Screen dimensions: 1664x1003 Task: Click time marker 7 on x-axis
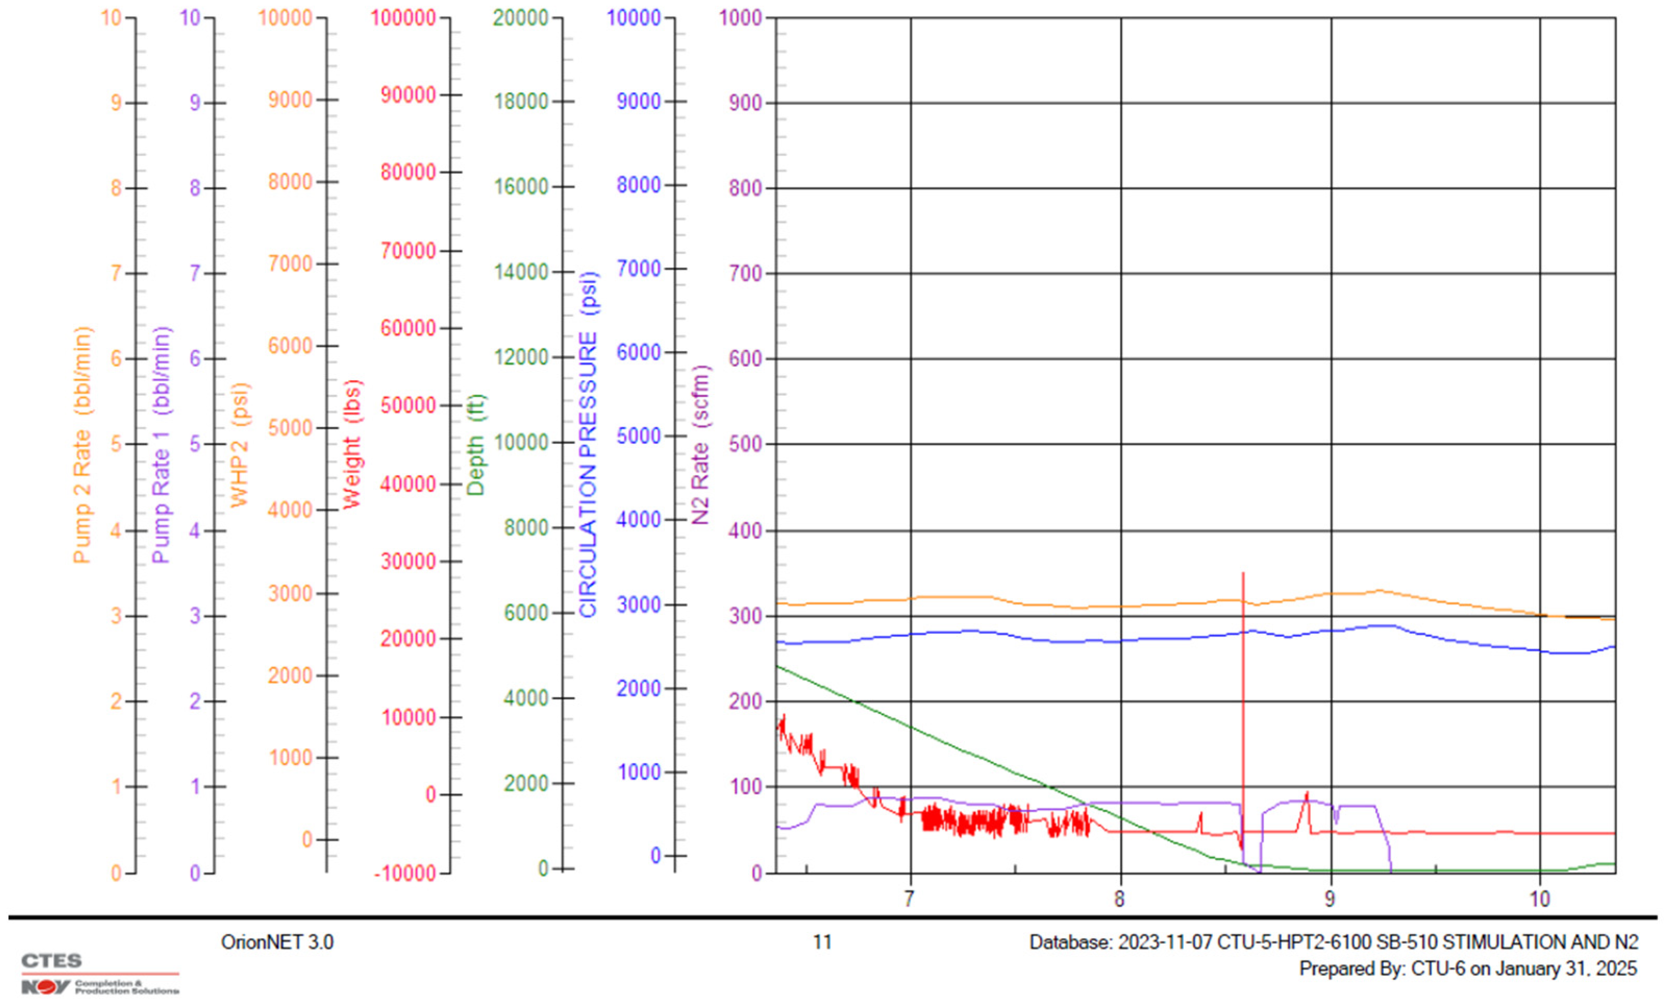coord(909,899)
